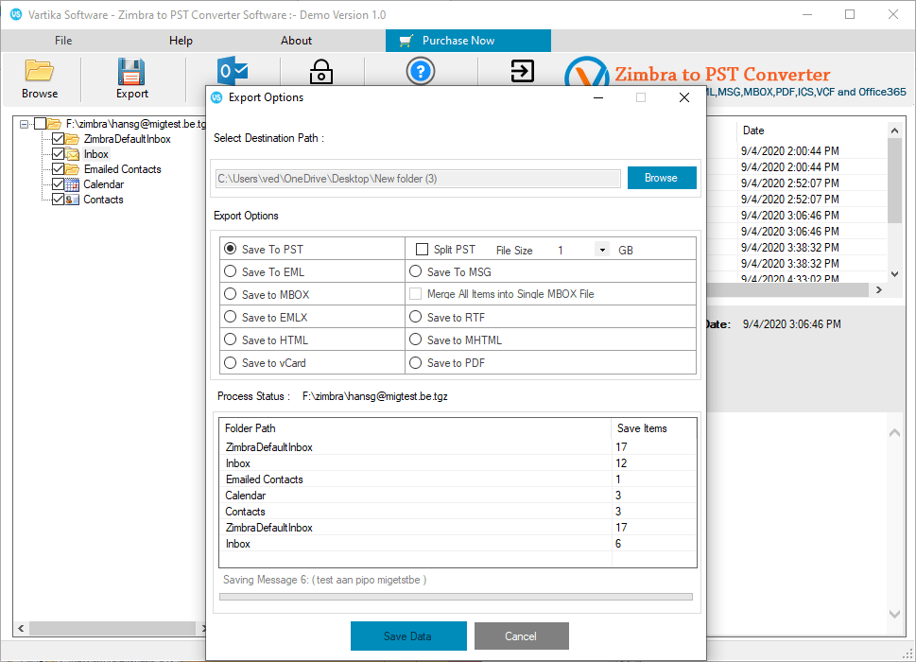Select the Save to HTML radio button
Viewport: 916px width, 662px height.
click(x=230, y=340)
